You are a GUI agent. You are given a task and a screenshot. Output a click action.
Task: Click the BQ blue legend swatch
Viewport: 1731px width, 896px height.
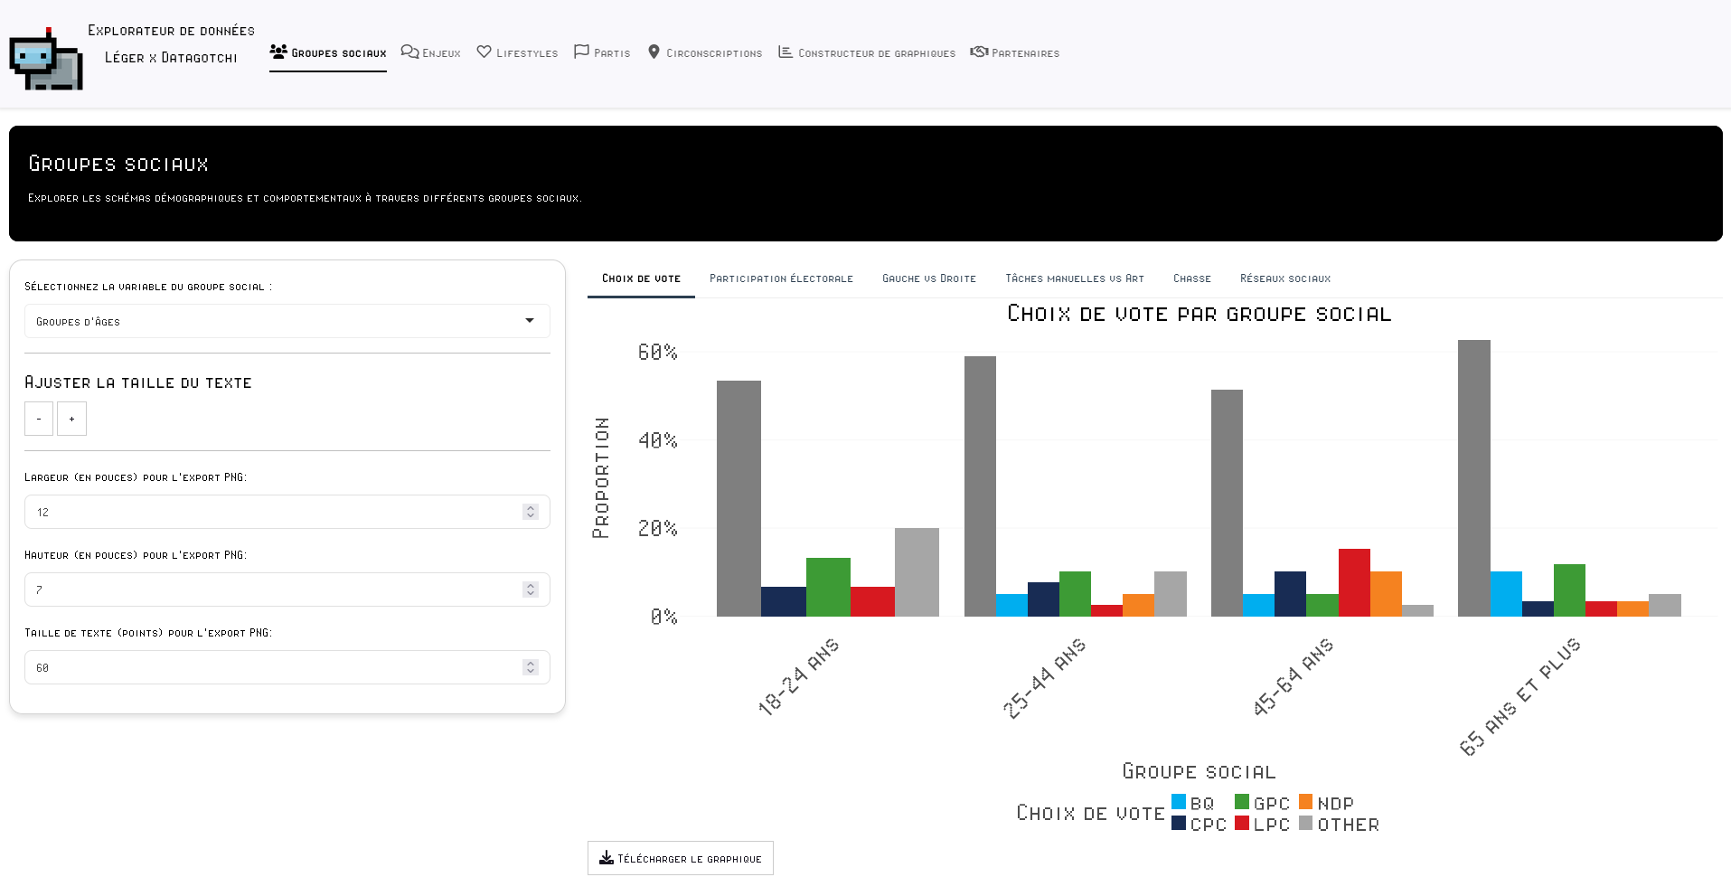(1179, 802)
